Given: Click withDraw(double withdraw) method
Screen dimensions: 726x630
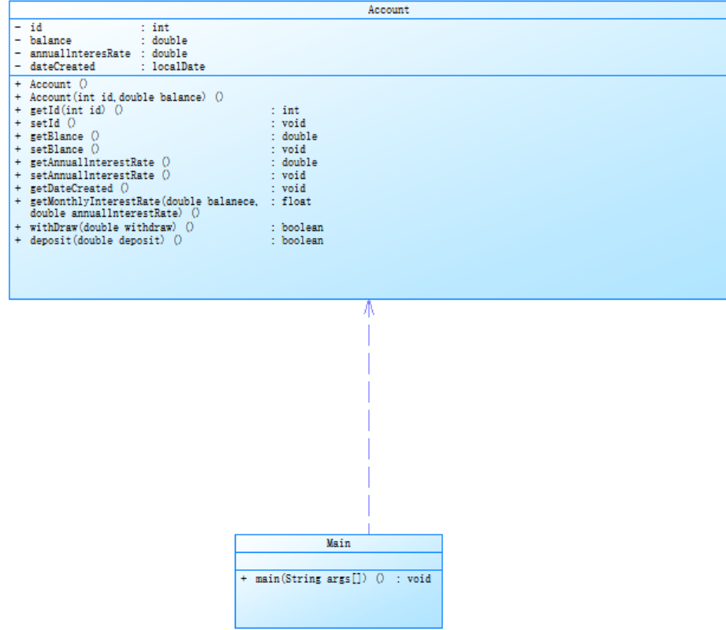Looking at the screenshot, I should point(169,227).
